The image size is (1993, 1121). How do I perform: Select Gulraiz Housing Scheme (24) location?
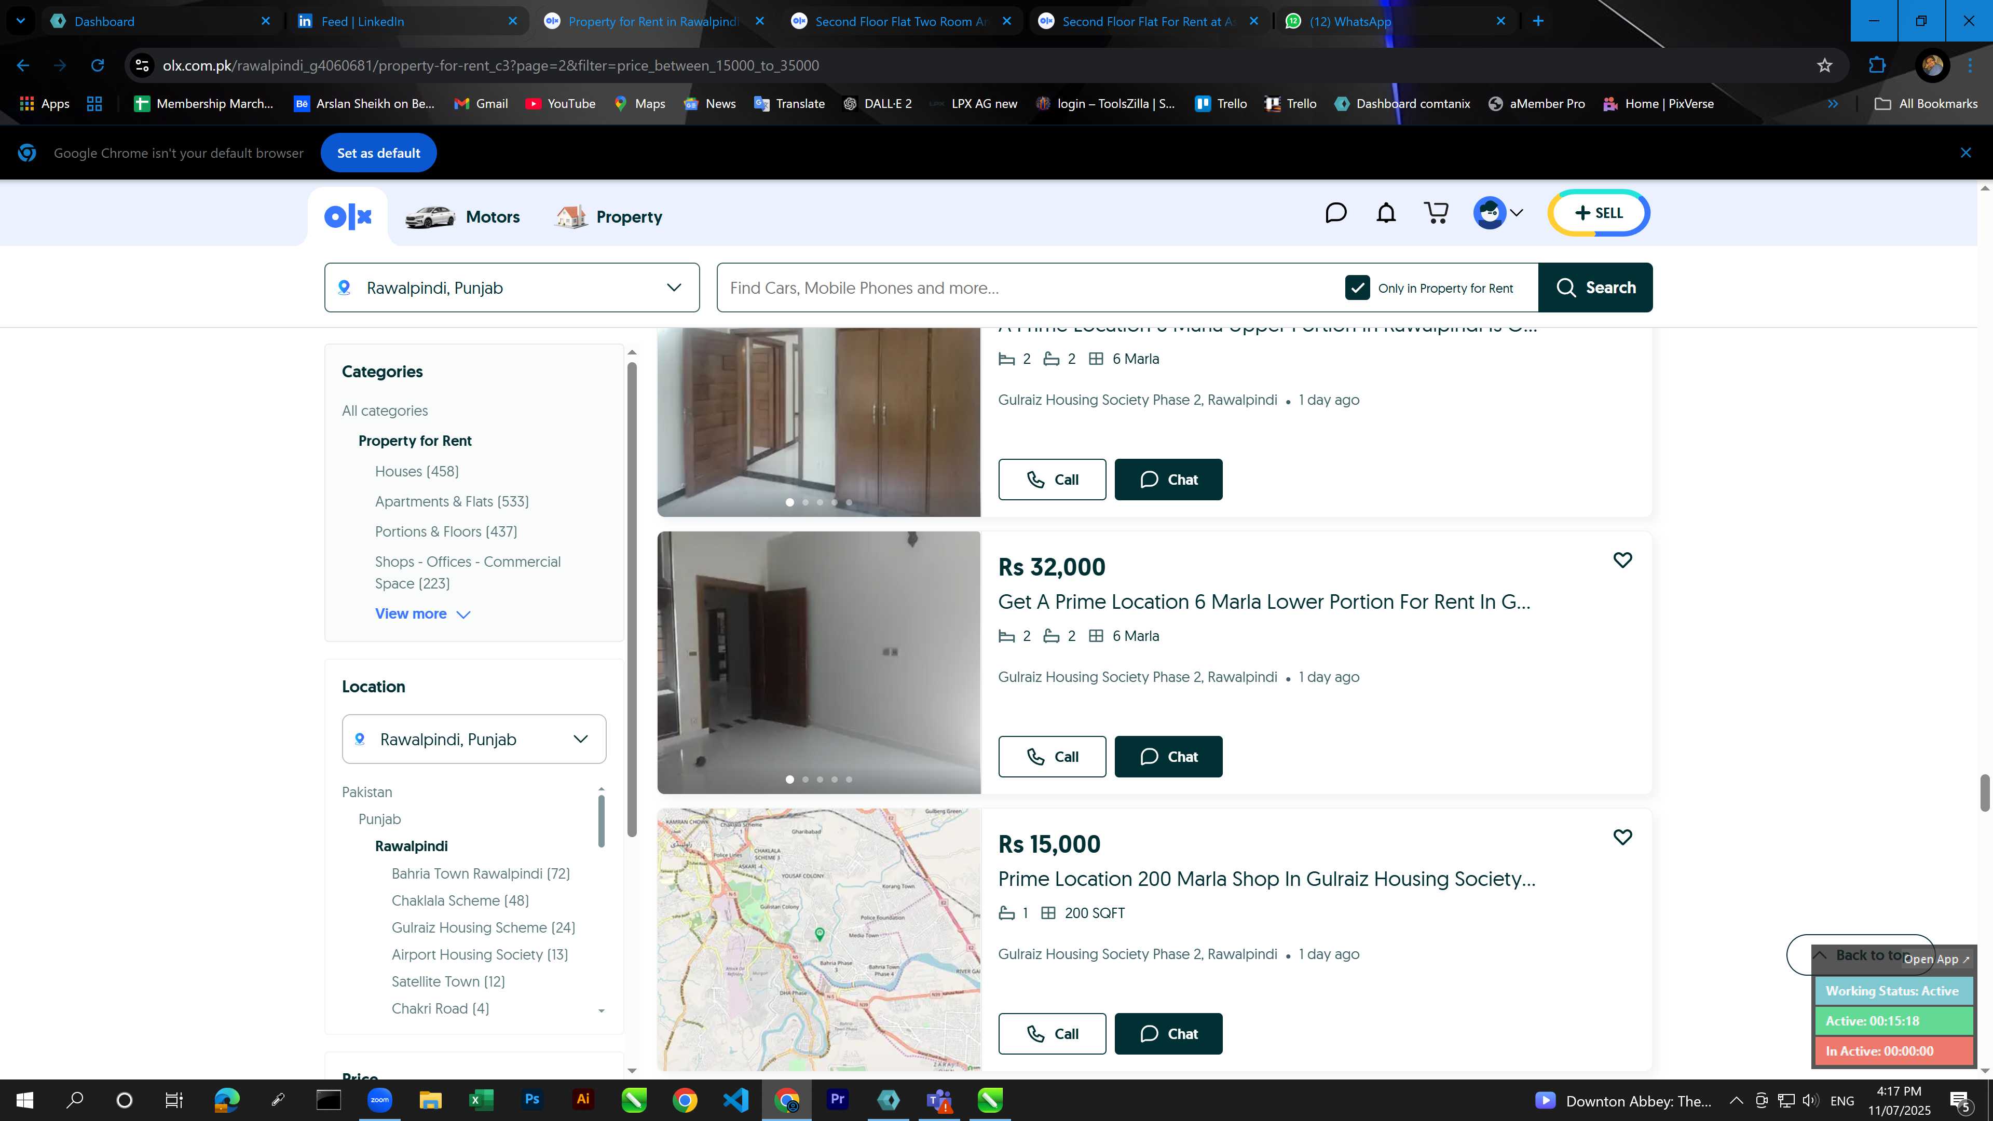[x=483, y=927]
